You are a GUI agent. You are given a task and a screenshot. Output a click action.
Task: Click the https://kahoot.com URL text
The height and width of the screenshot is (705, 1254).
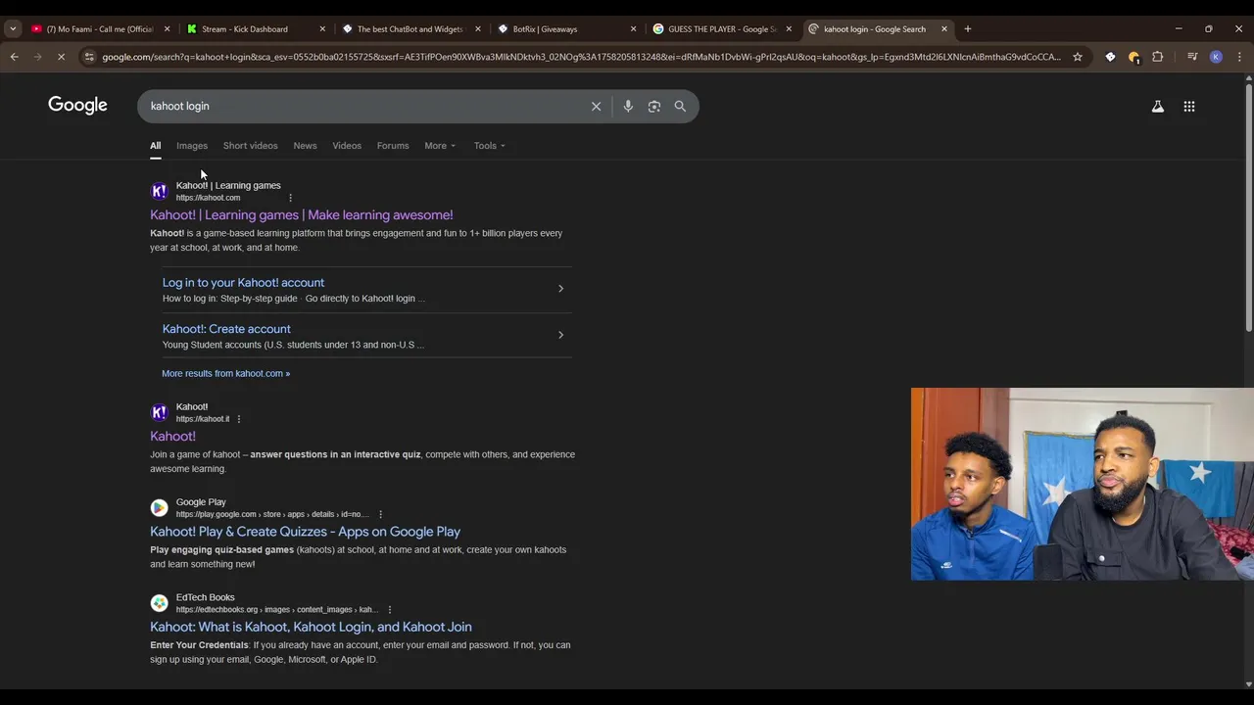[208, 198]
